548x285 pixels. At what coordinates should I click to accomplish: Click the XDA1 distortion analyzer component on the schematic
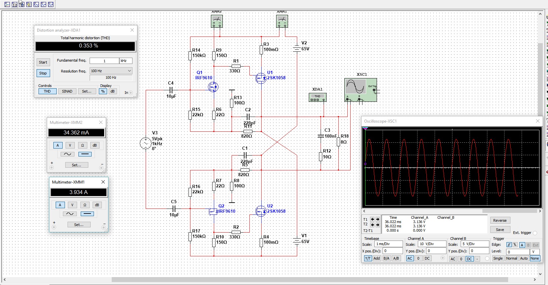pyautogui.click(x=318, y=97)
